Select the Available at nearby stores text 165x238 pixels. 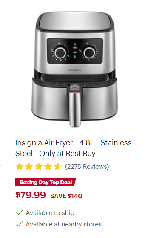tap(64, 224)
